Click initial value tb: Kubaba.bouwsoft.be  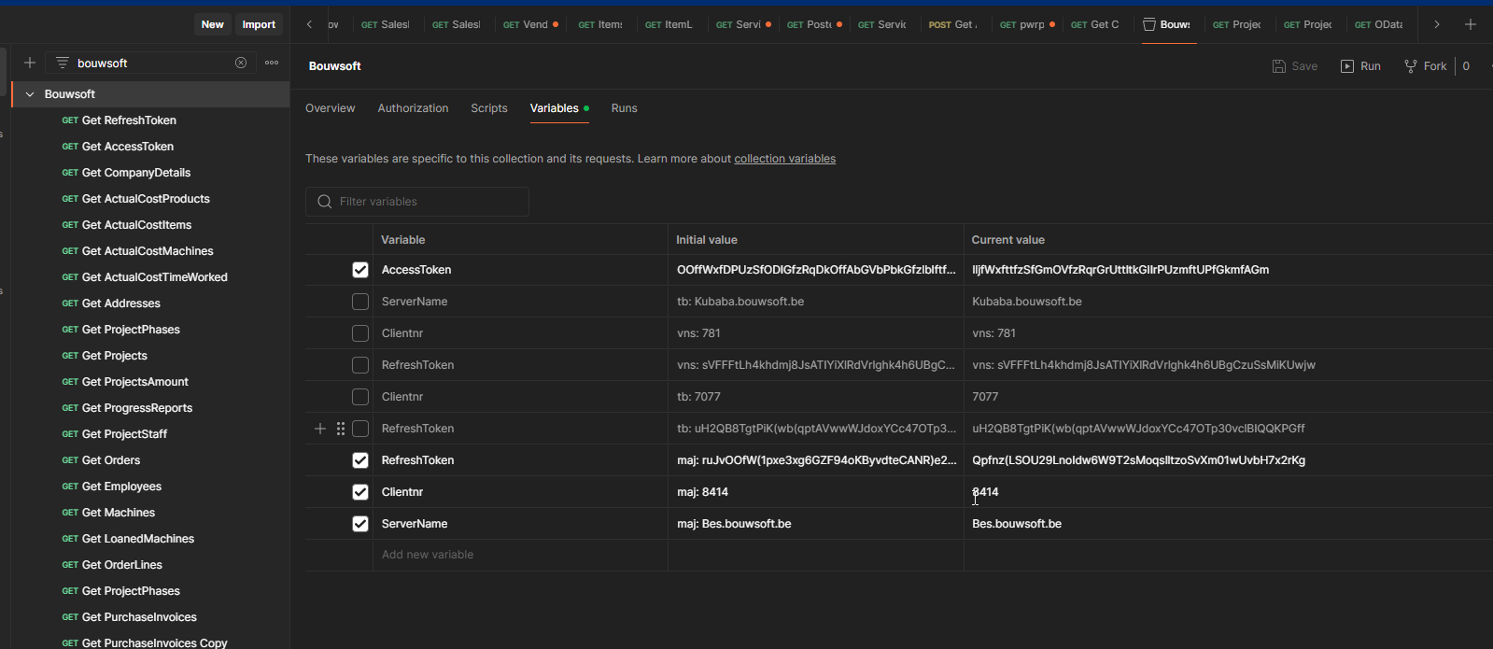(x=740, y=302)
